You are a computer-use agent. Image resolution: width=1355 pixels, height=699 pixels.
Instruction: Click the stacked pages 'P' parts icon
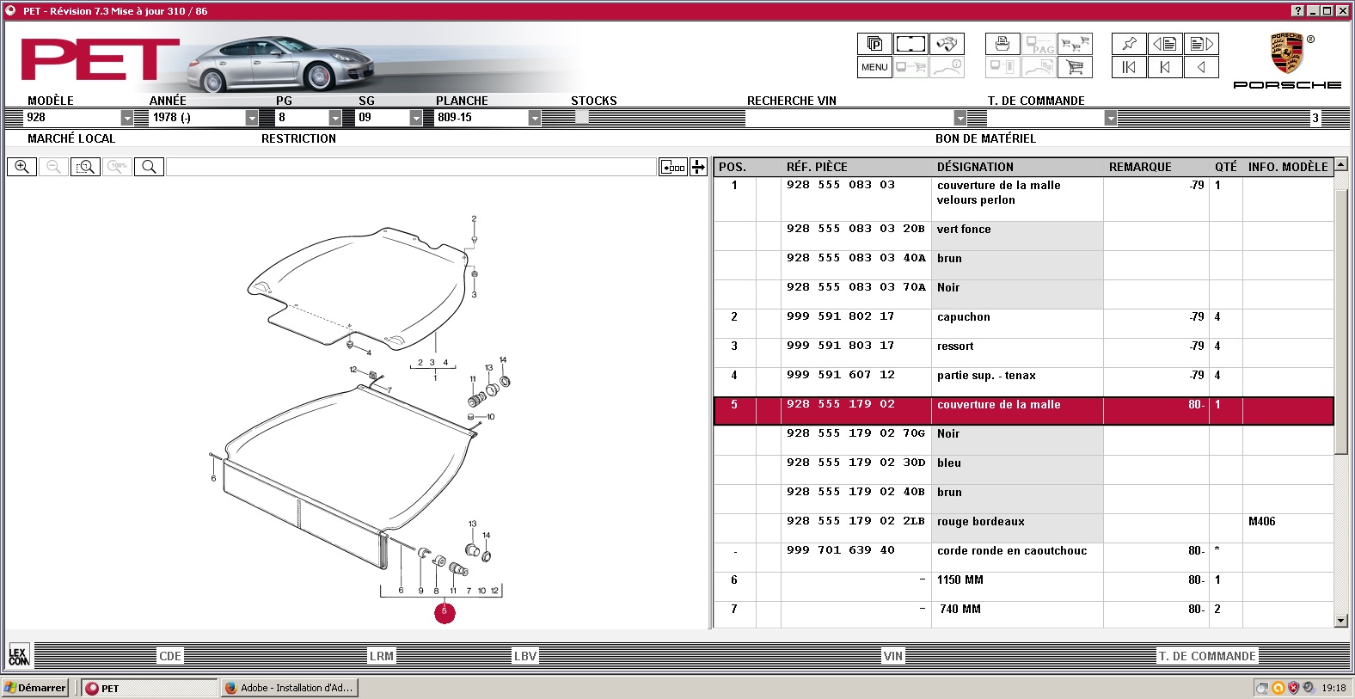(874, 44)
